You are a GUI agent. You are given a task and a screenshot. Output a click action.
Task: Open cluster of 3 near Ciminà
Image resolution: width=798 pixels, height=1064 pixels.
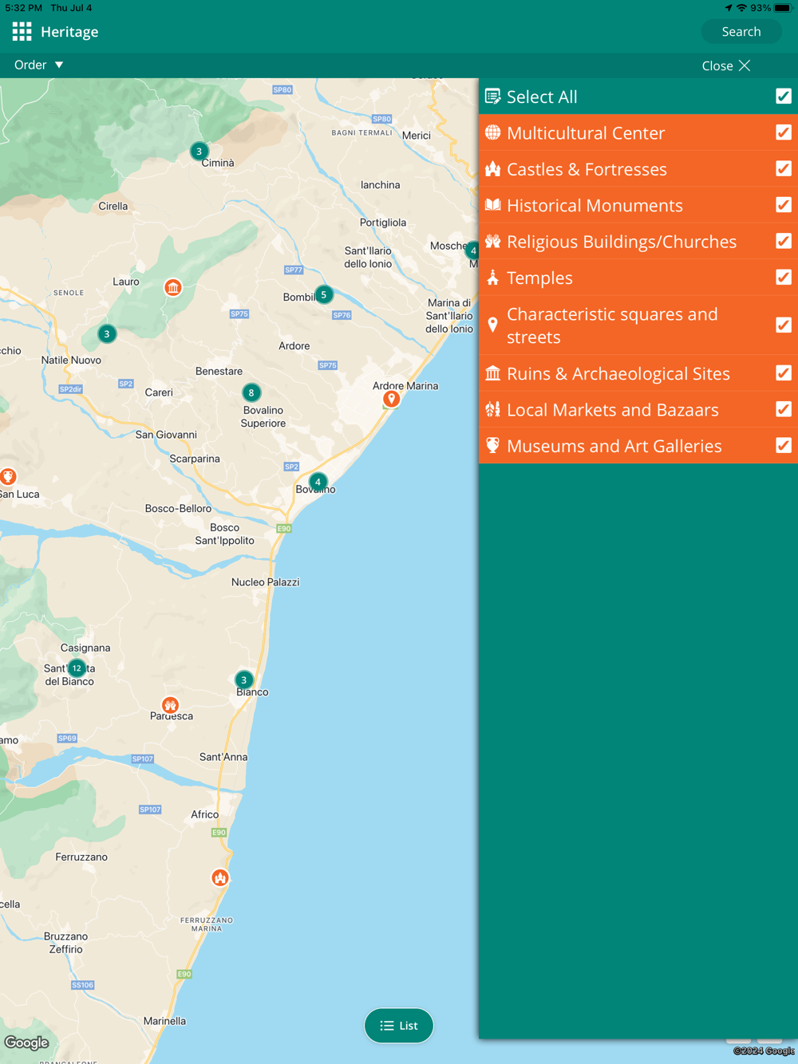(199, 151)
